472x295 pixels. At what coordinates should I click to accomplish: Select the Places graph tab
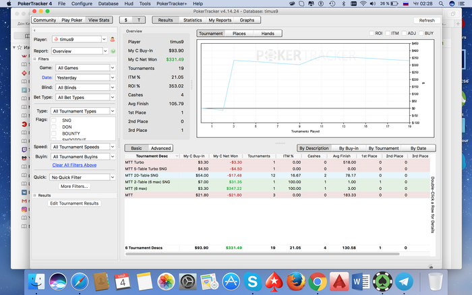tap(239, 34)
